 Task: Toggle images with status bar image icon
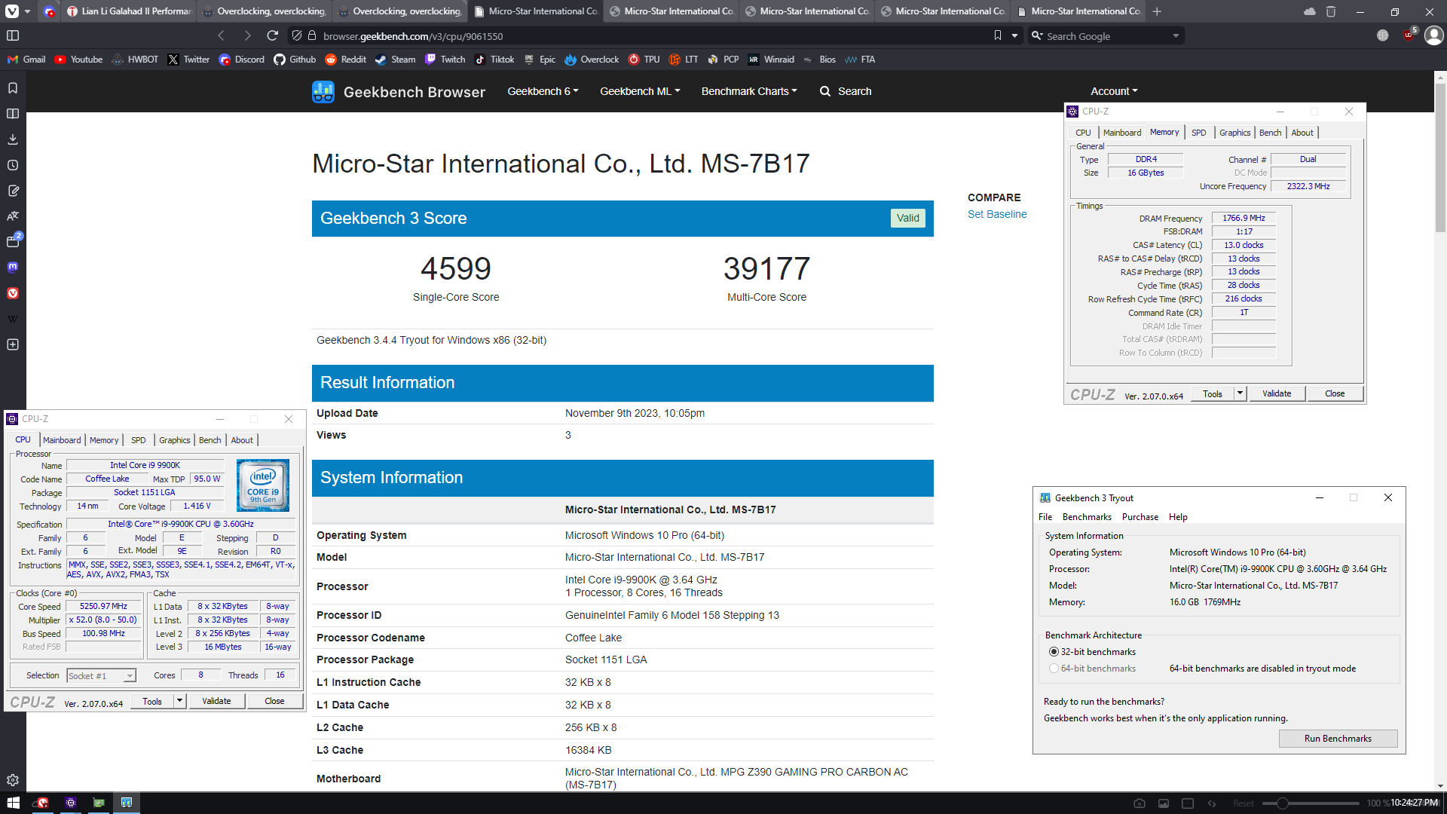click(1164, 803)
